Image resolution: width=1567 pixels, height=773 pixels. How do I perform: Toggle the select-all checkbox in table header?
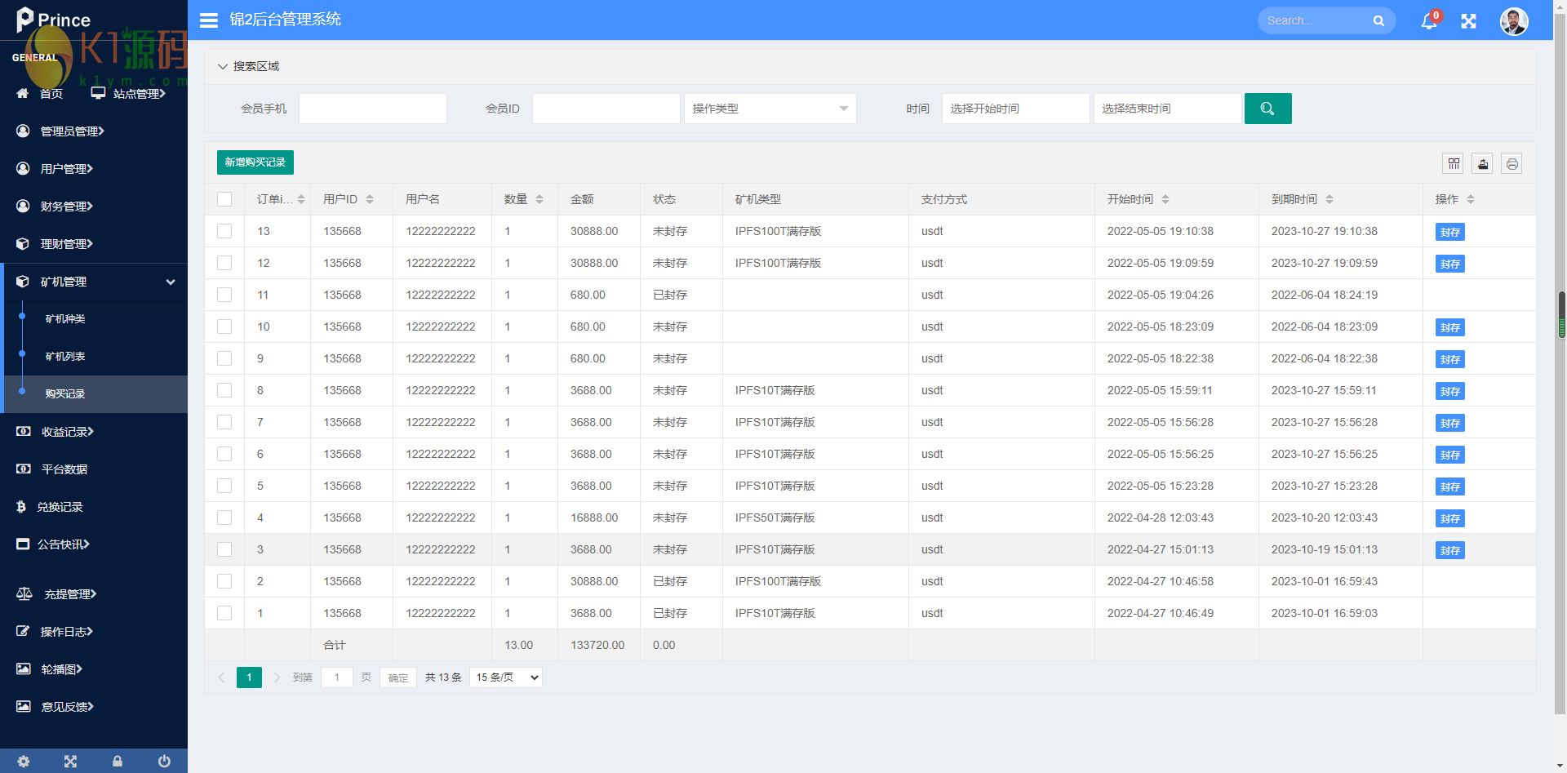(224, 199)
